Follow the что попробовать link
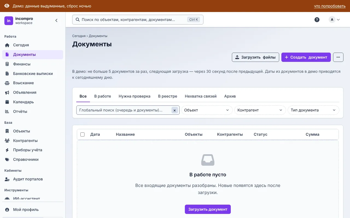This screenshot has height=218, width=350. click(330, 6)
